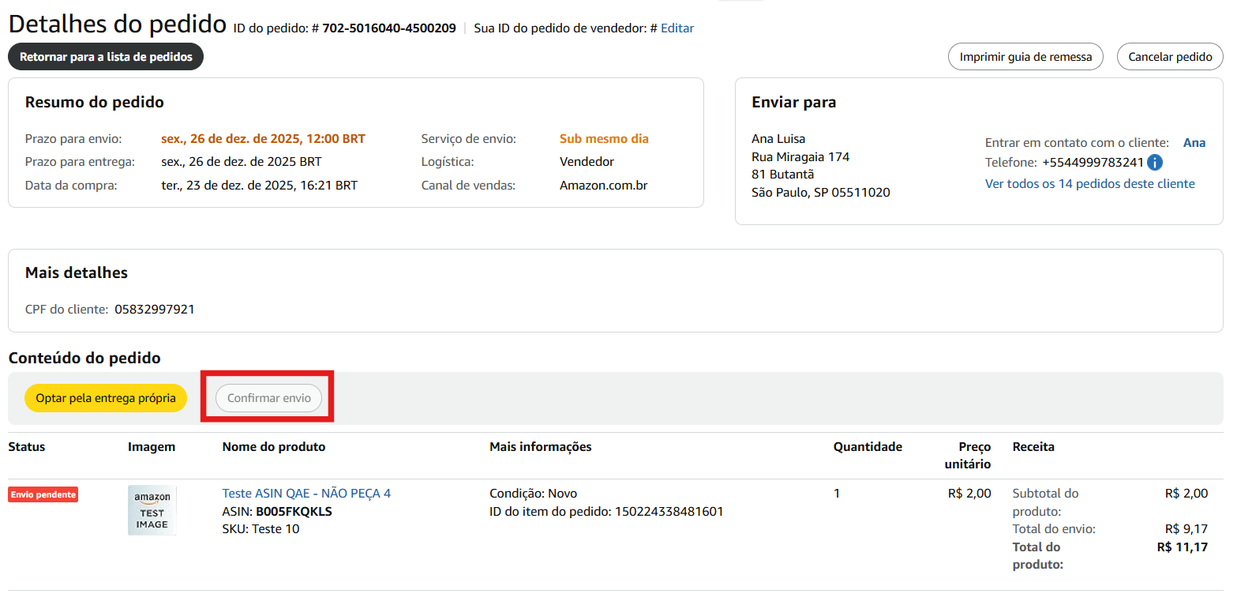Open the Amazon test image thumbnail
This screenshot has height=605, width=1237.
[152, 510]
